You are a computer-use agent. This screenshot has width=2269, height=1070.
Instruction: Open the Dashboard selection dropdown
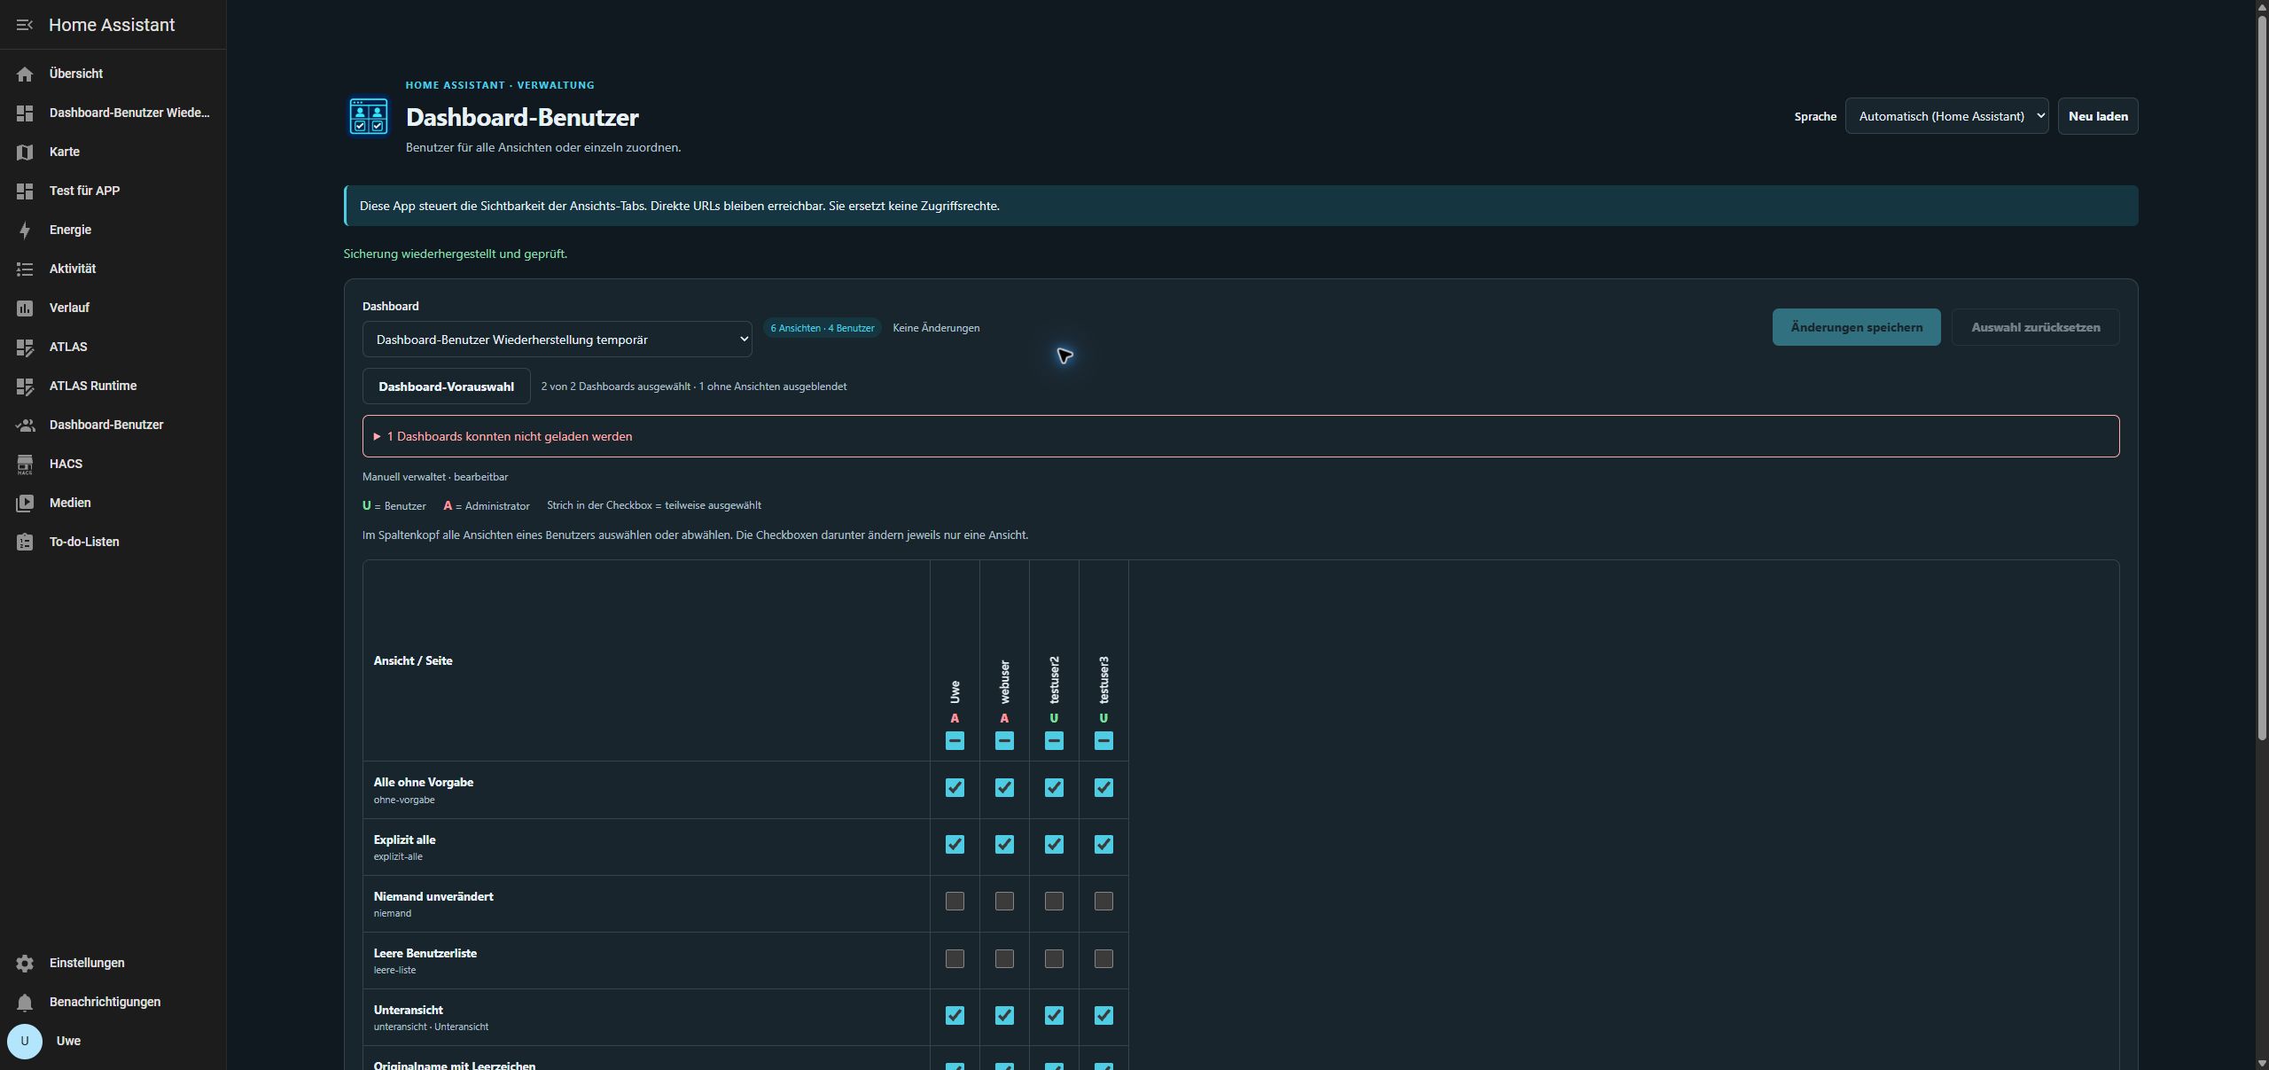pos(557,340)
